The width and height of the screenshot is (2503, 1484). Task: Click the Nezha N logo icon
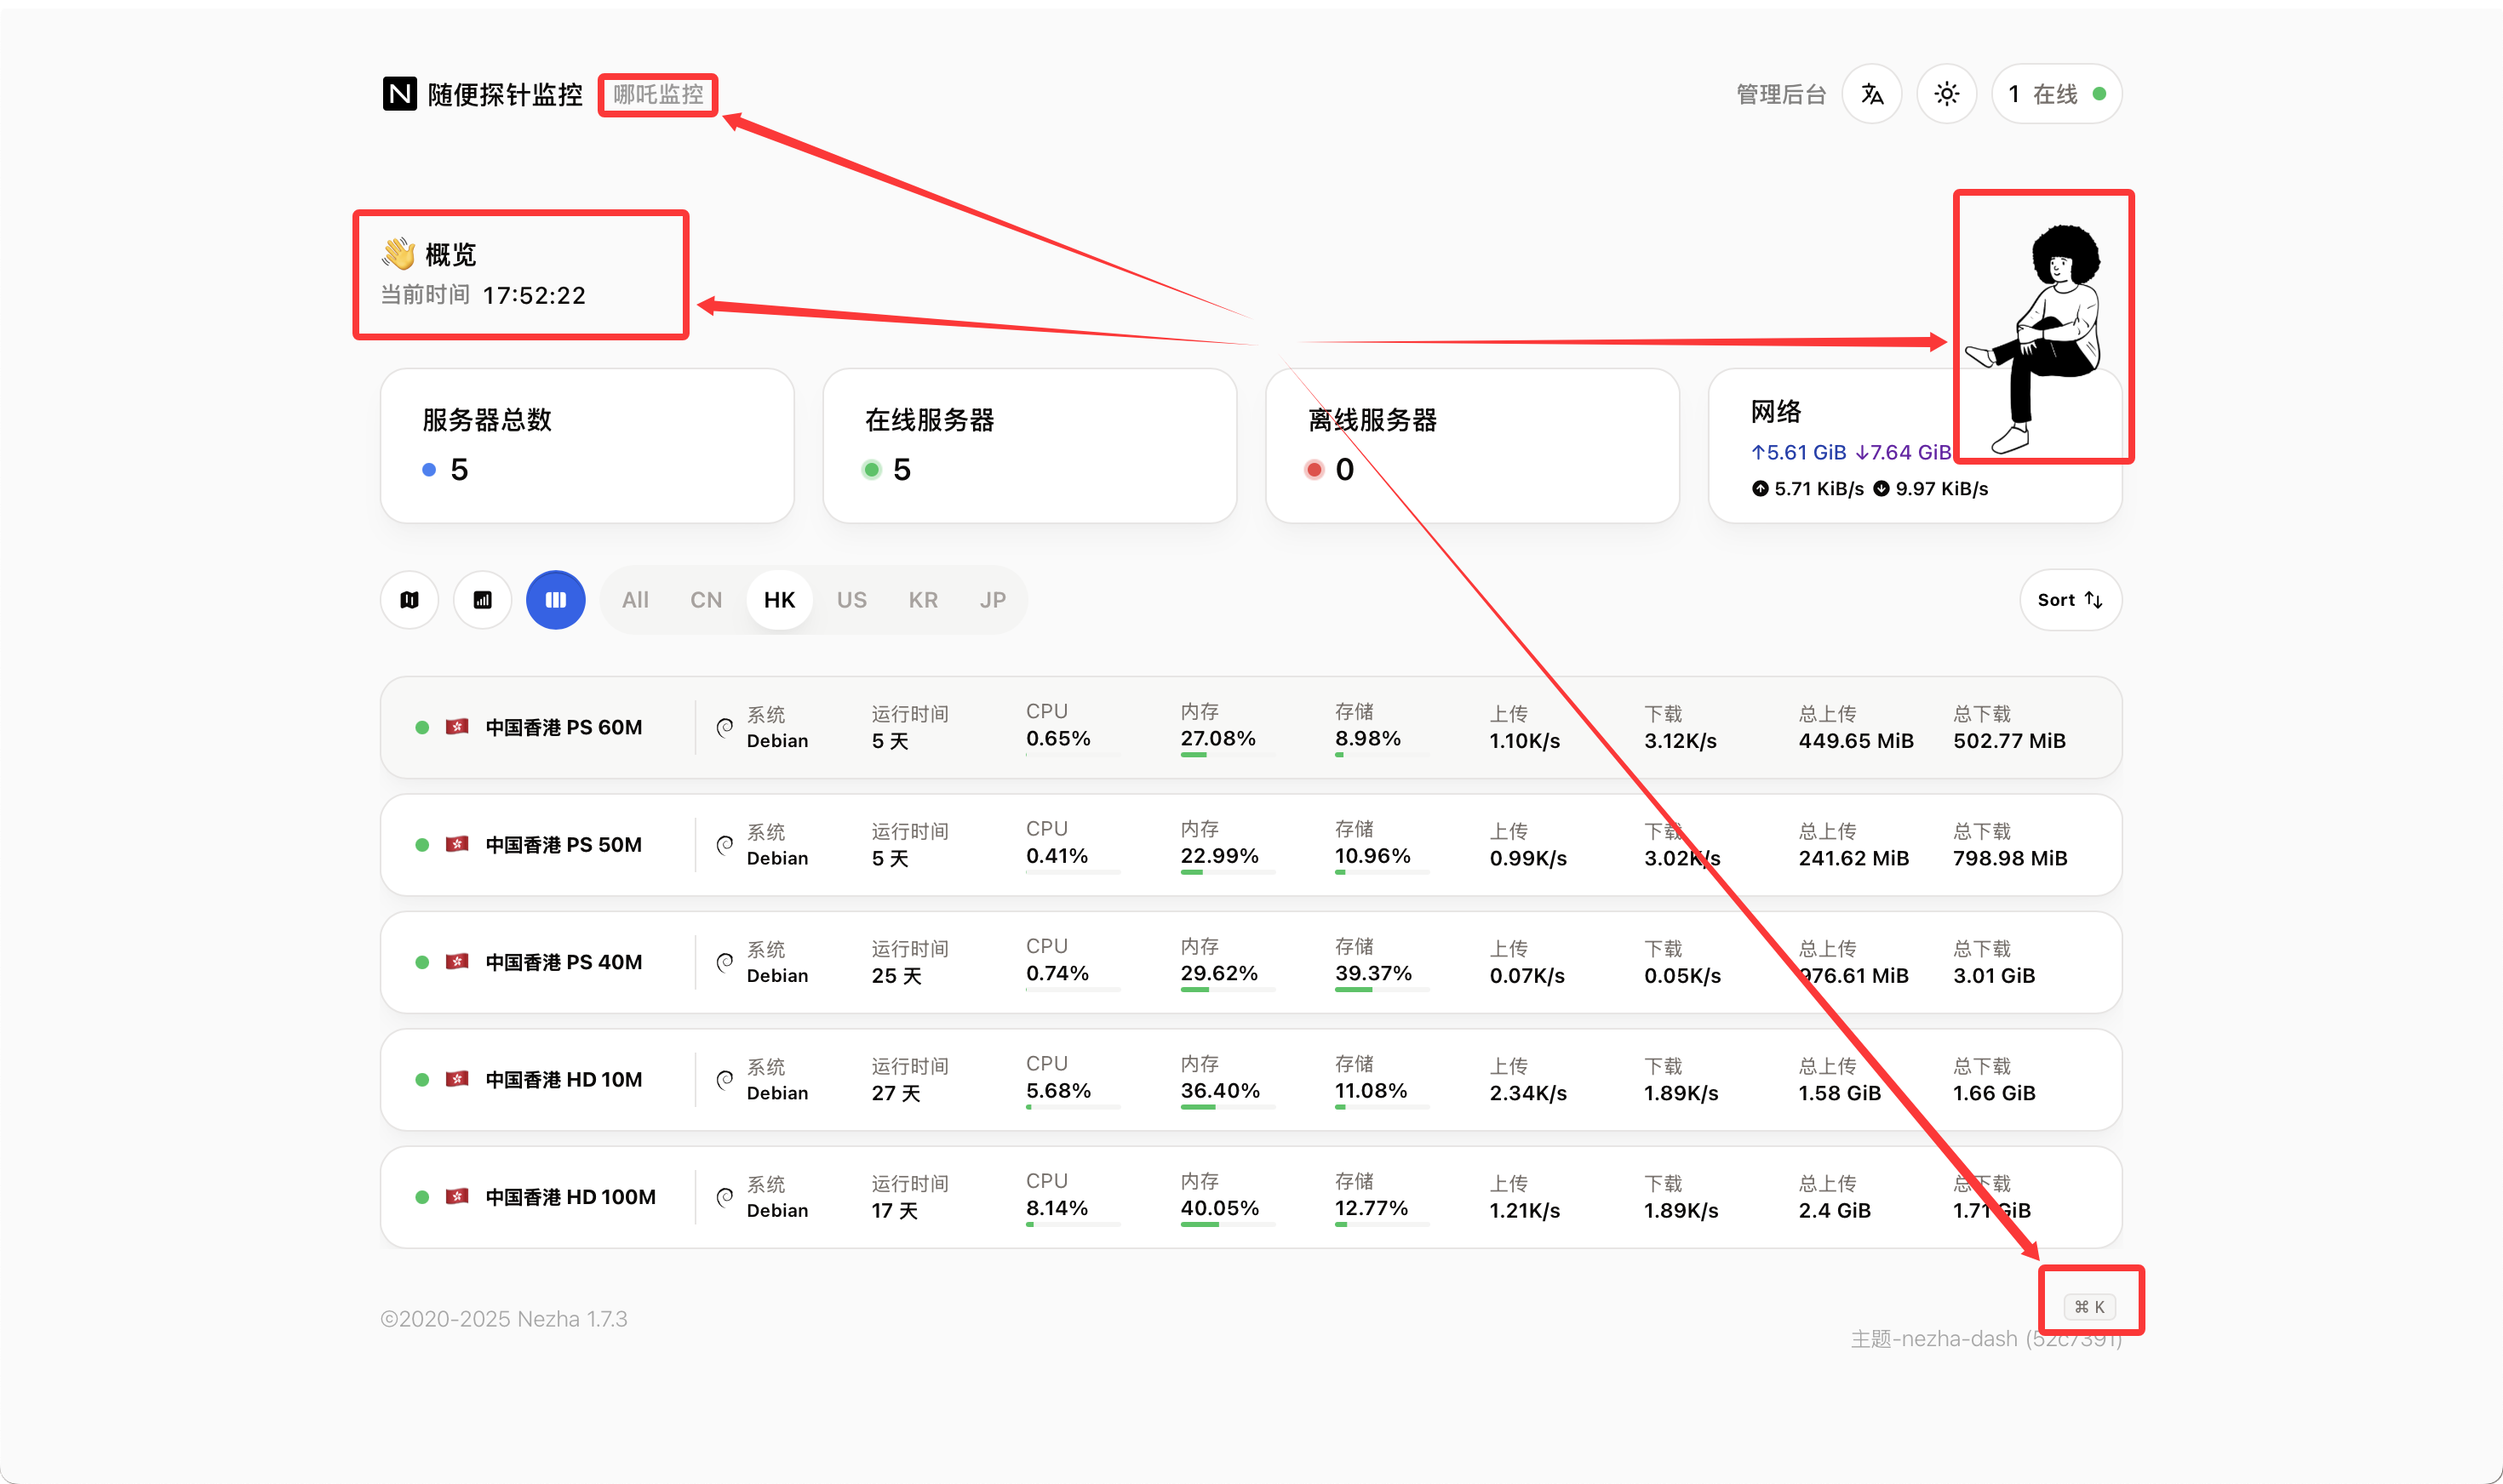[x=399, y=94]
